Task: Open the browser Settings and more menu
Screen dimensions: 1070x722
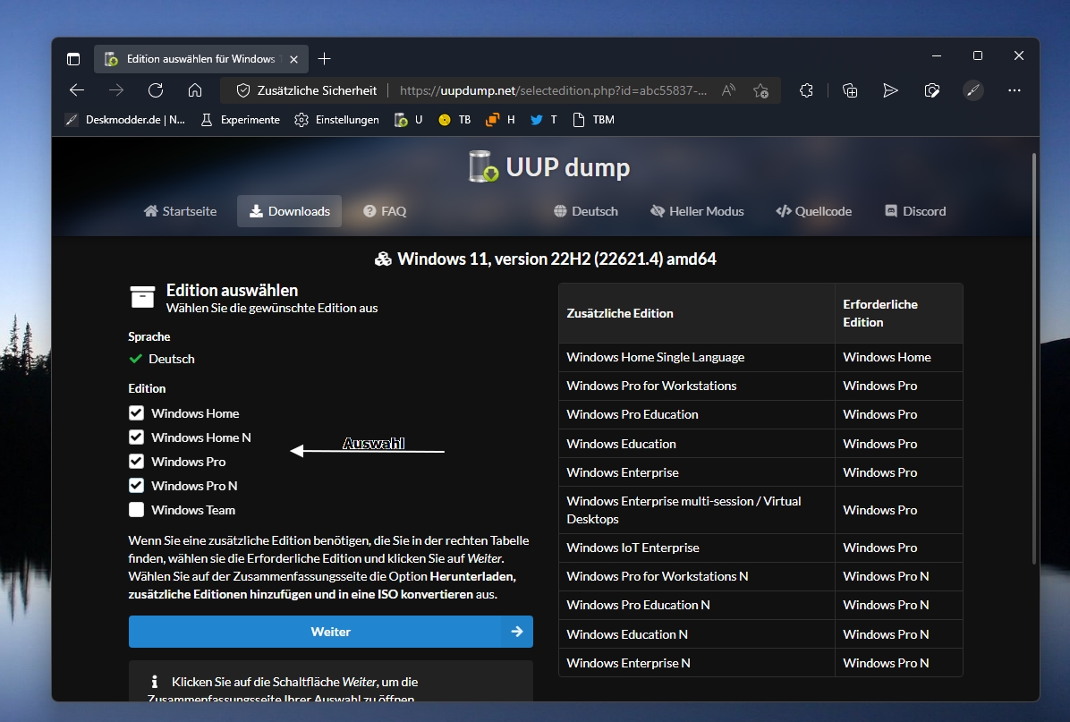Action: (1015, 90)
